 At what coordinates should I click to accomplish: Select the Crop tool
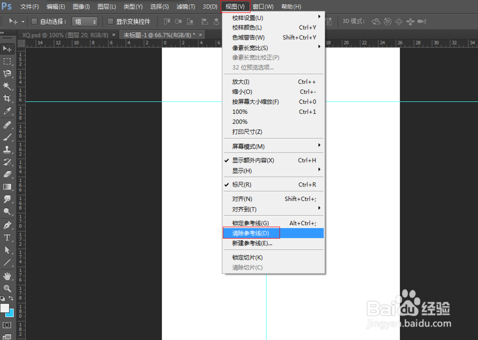[x=7, y=98]
